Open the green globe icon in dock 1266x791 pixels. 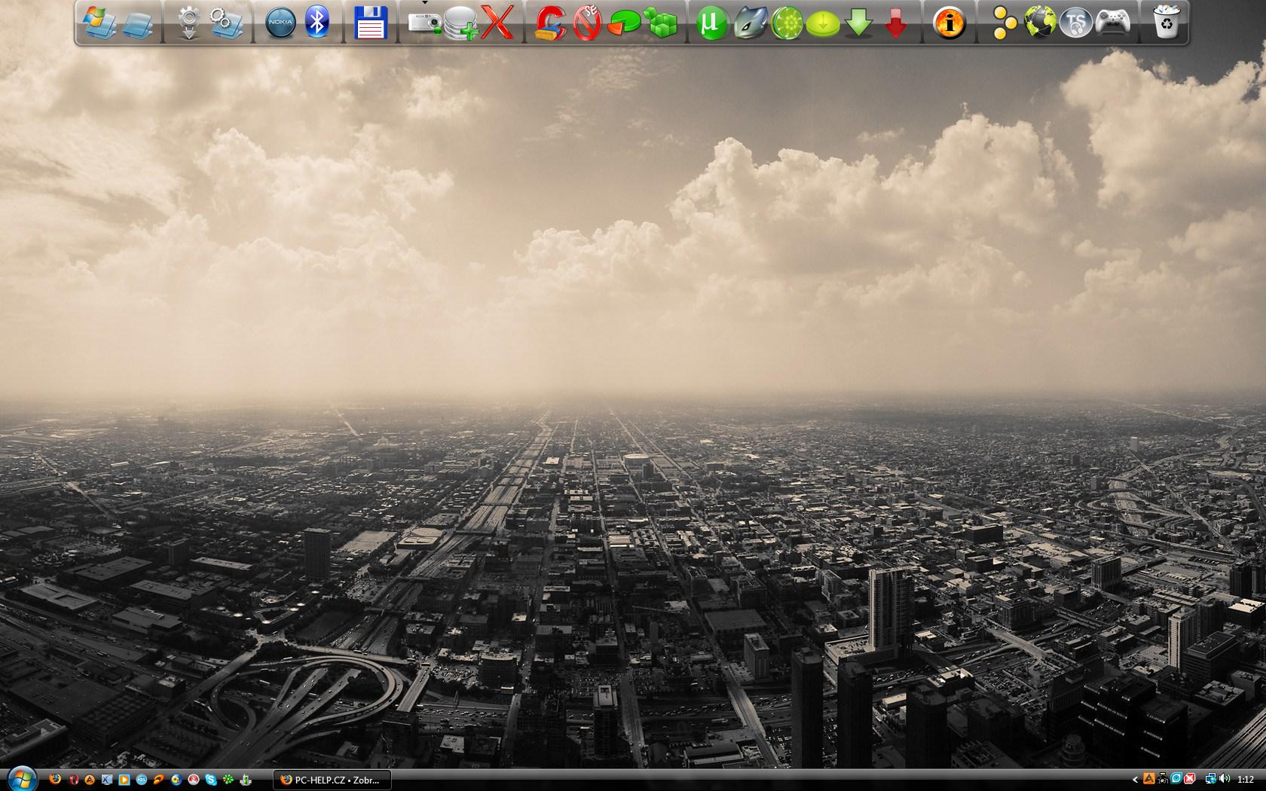(x=1040, y=23)
